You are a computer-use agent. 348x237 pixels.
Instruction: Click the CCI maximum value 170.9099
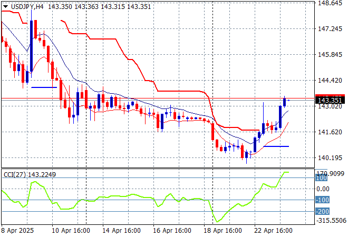(x=330, y=173)
